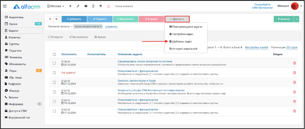Image resolution: width=305 pixels, height=129 pixels.
Task: Tick the select-all checkbox in table header
Action: pos(54,55)
